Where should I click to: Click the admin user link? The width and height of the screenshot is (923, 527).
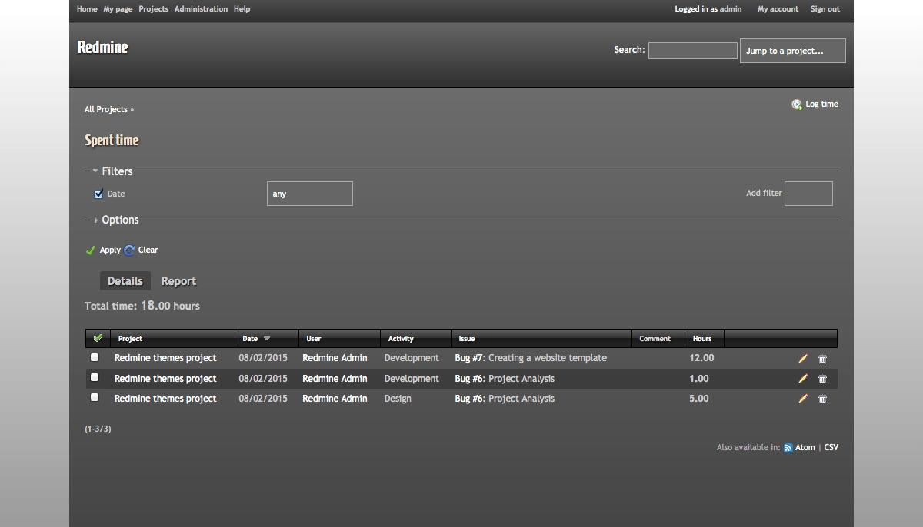coord(731,9)
